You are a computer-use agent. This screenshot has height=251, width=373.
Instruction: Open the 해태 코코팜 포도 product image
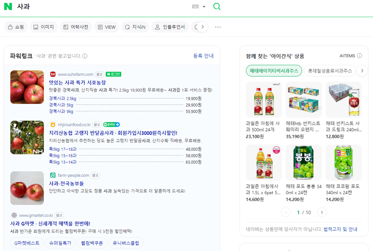(x=344, y=162)
